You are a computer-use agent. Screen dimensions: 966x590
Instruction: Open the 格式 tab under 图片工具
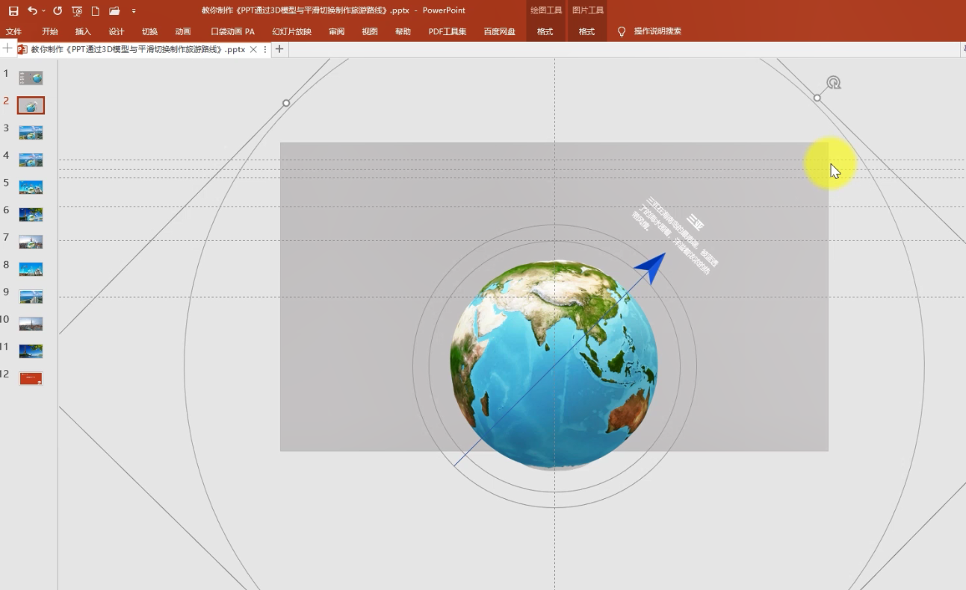(x=587, y=31)
